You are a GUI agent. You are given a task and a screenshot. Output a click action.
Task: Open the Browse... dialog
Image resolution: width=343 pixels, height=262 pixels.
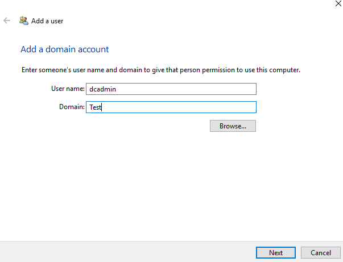coord(233,126)
